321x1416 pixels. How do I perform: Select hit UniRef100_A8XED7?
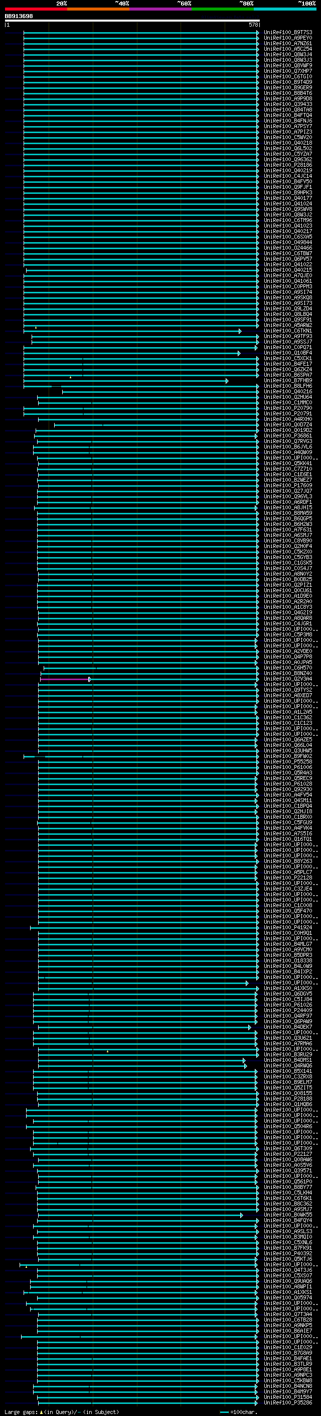point(288,695)
